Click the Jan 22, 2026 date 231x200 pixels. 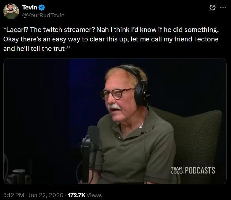[45, 195]
